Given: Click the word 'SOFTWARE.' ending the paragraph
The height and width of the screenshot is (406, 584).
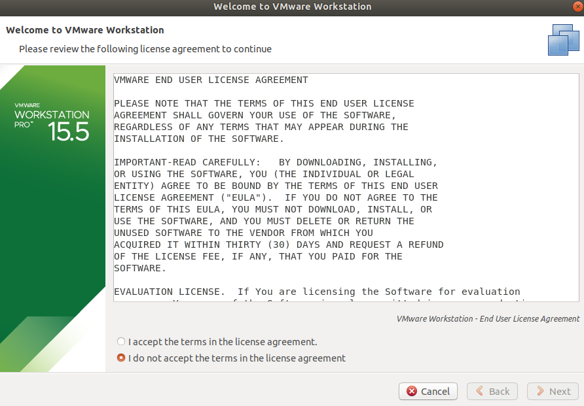Looking at the screenshot, I should tap(139, 269).
